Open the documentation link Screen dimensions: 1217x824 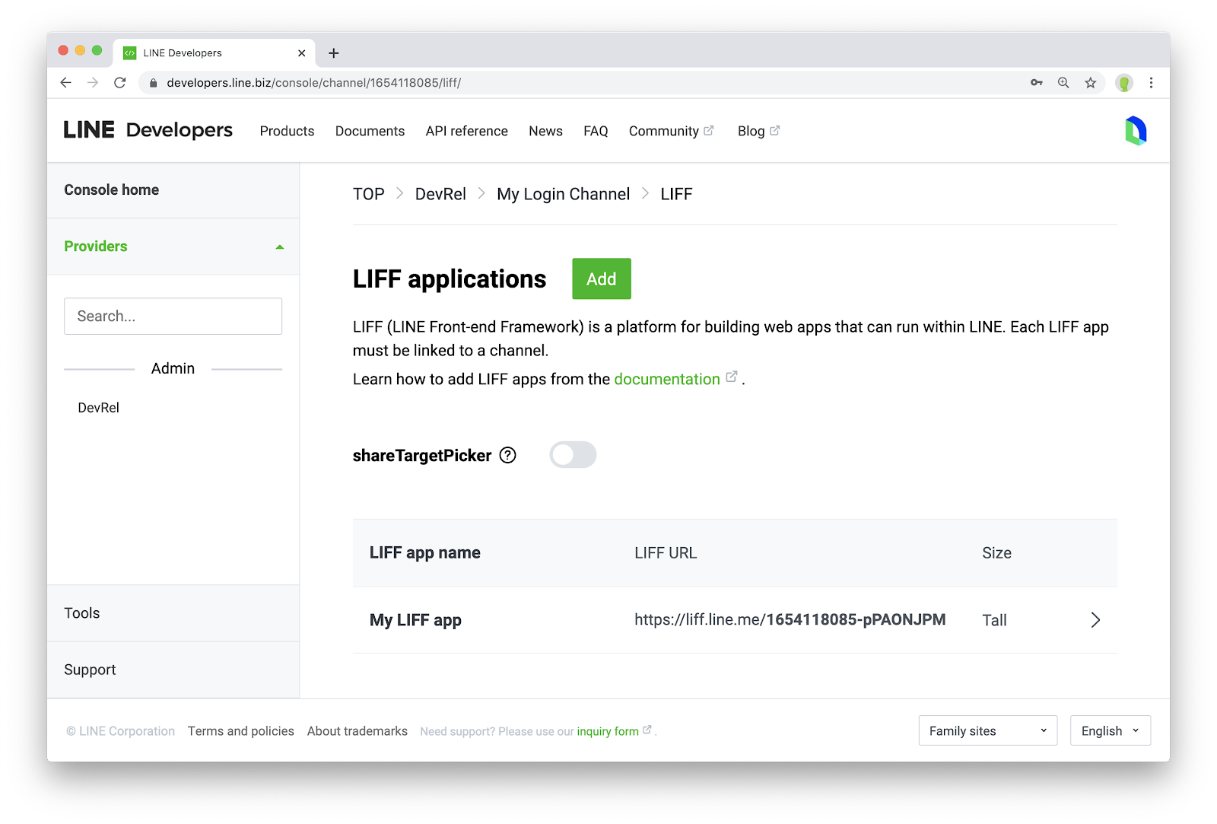[x=667, y=379]
